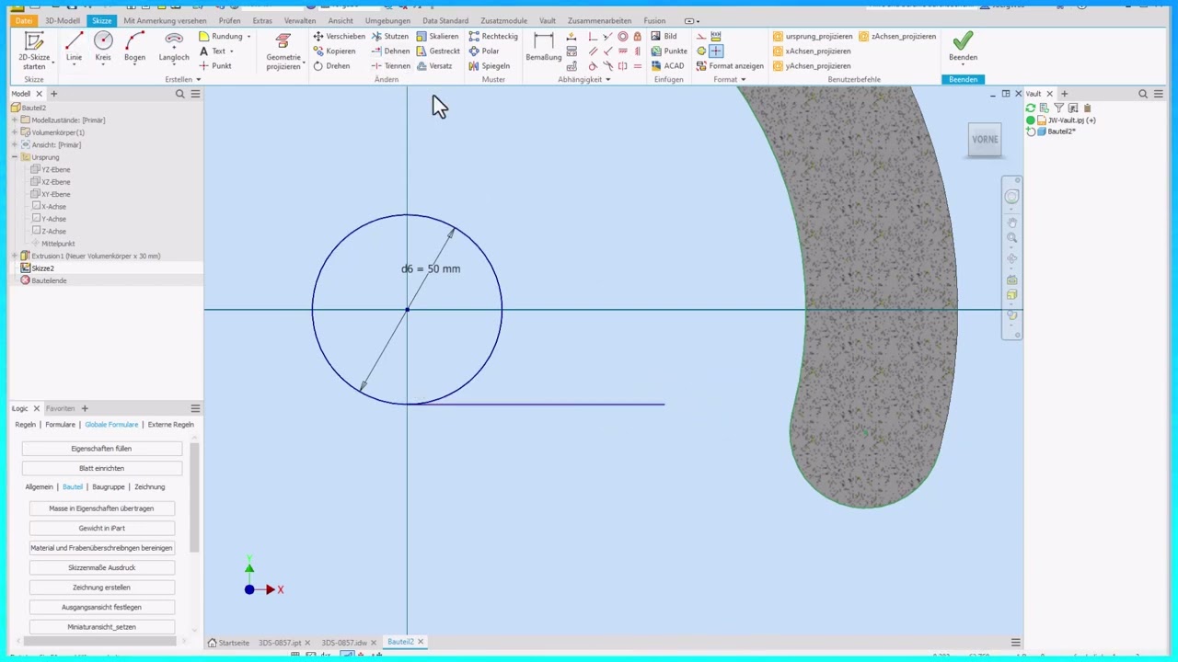Select the Stutzen trim tool
Viewport: 1178px width, 662px height.
click(x=390, y=37)
